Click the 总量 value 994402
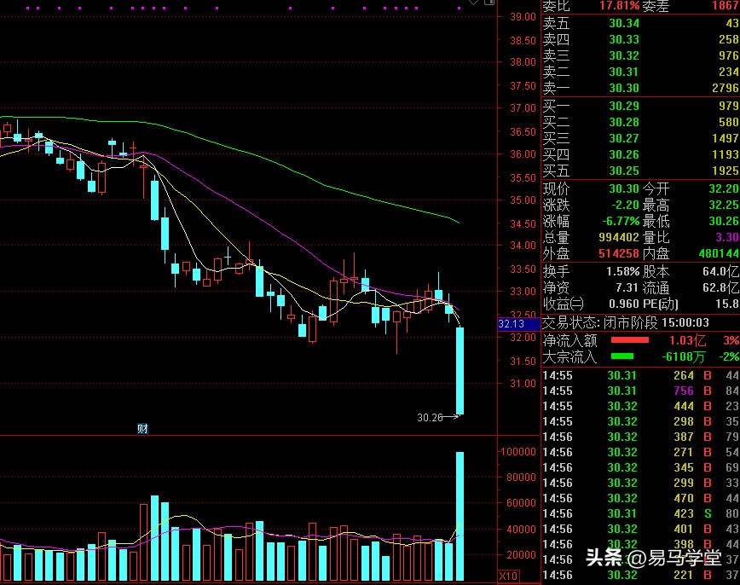Viewport: 740px width, 585px height. (x=619, y=237)
